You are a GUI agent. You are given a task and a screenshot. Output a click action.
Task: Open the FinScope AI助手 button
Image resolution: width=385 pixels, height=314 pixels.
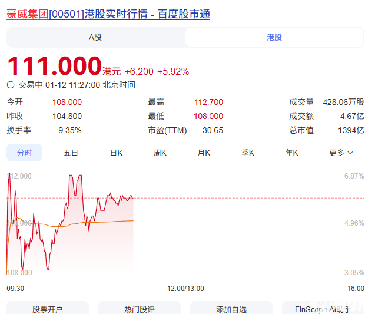323,309
